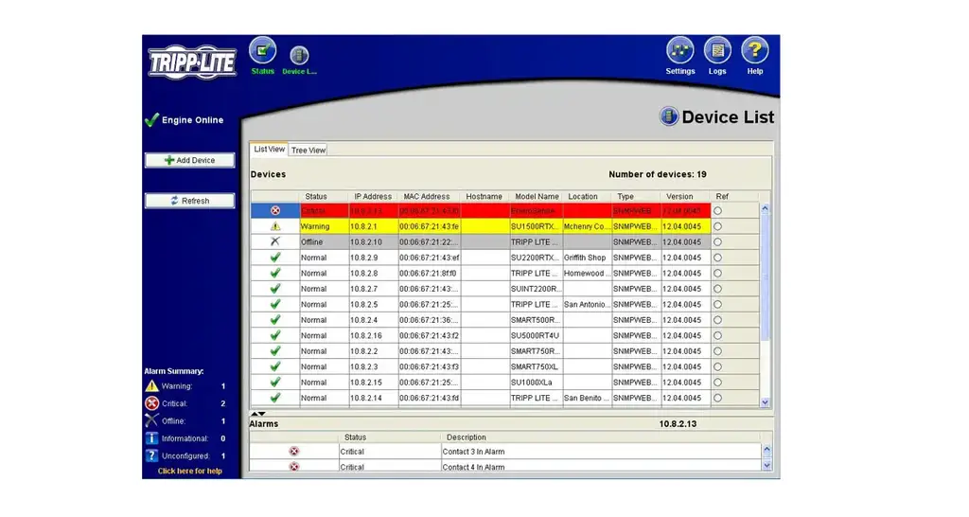
Task: Click the green check icon for 10.8.2.9
Action: click(x=275, y=258)
